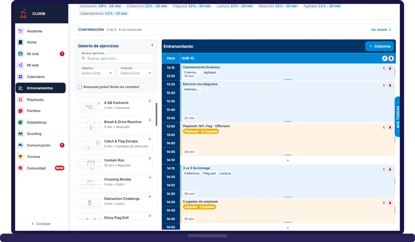Go to Home in the sidebar
415x242 pixels.
pos(41,42)
